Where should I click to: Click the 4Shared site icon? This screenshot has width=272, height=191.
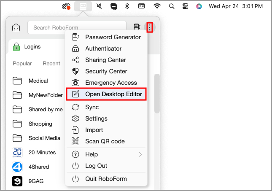click(x=17, y=167)
